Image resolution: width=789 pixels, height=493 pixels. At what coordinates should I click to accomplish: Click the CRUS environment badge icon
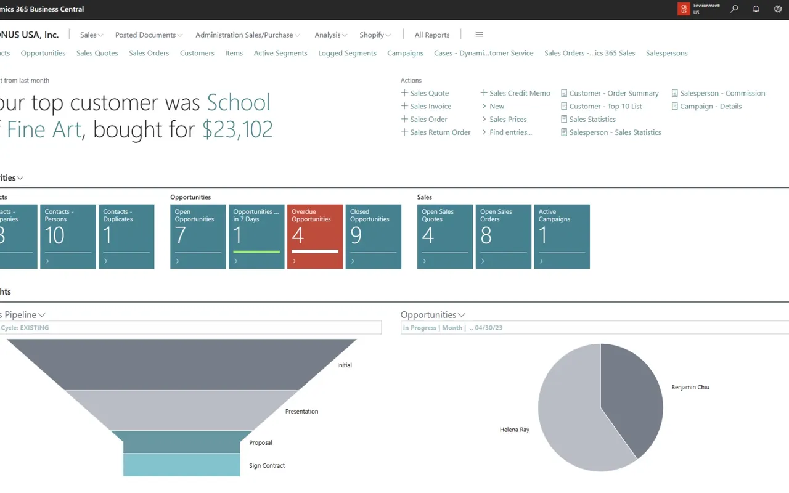(x=684, y=9)
